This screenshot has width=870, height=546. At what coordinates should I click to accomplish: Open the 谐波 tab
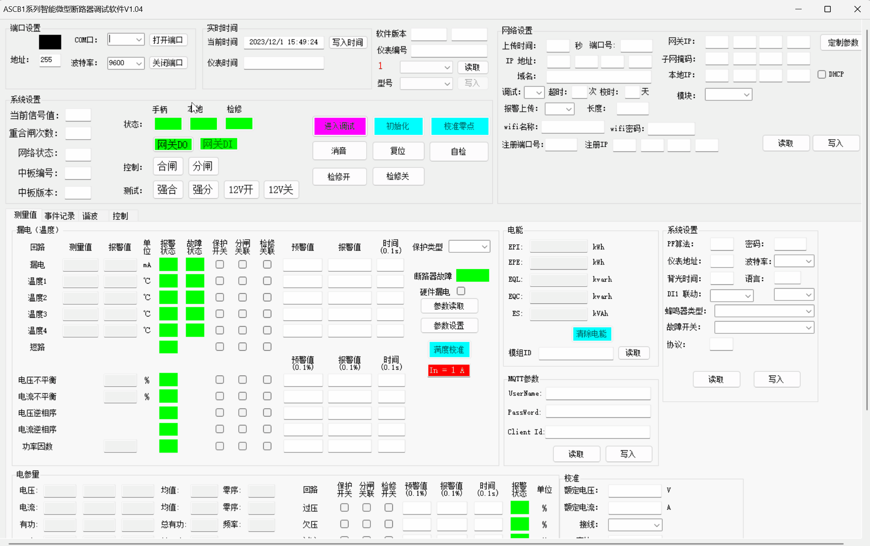90,216
